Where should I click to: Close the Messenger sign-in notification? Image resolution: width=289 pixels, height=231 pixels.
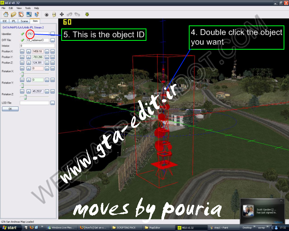281,201
